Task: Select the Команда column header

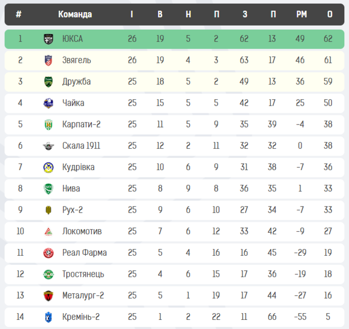Action: pos(75,14)
